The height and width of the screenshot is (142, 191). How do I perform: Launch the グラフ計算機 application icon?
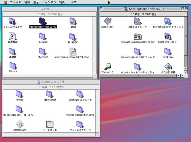point(168,67)
